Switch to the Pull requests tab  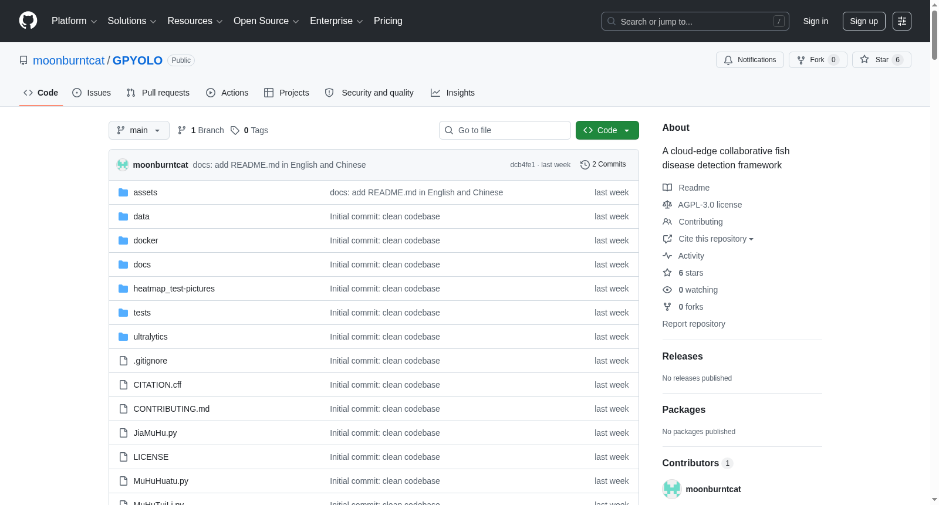[158, 93]
